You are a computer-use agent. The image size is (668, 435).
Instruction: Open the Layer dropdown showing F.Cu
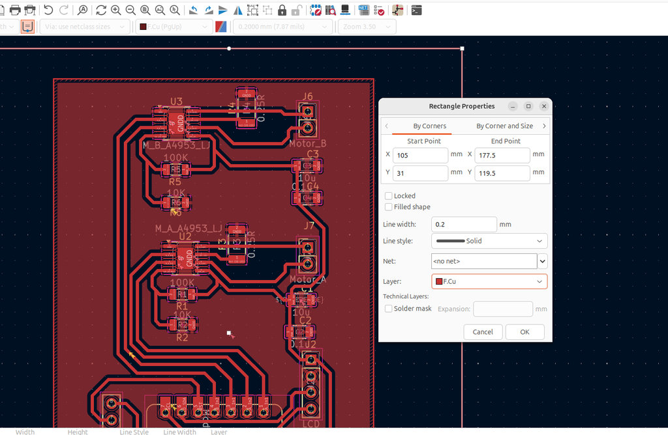point(489,281)
